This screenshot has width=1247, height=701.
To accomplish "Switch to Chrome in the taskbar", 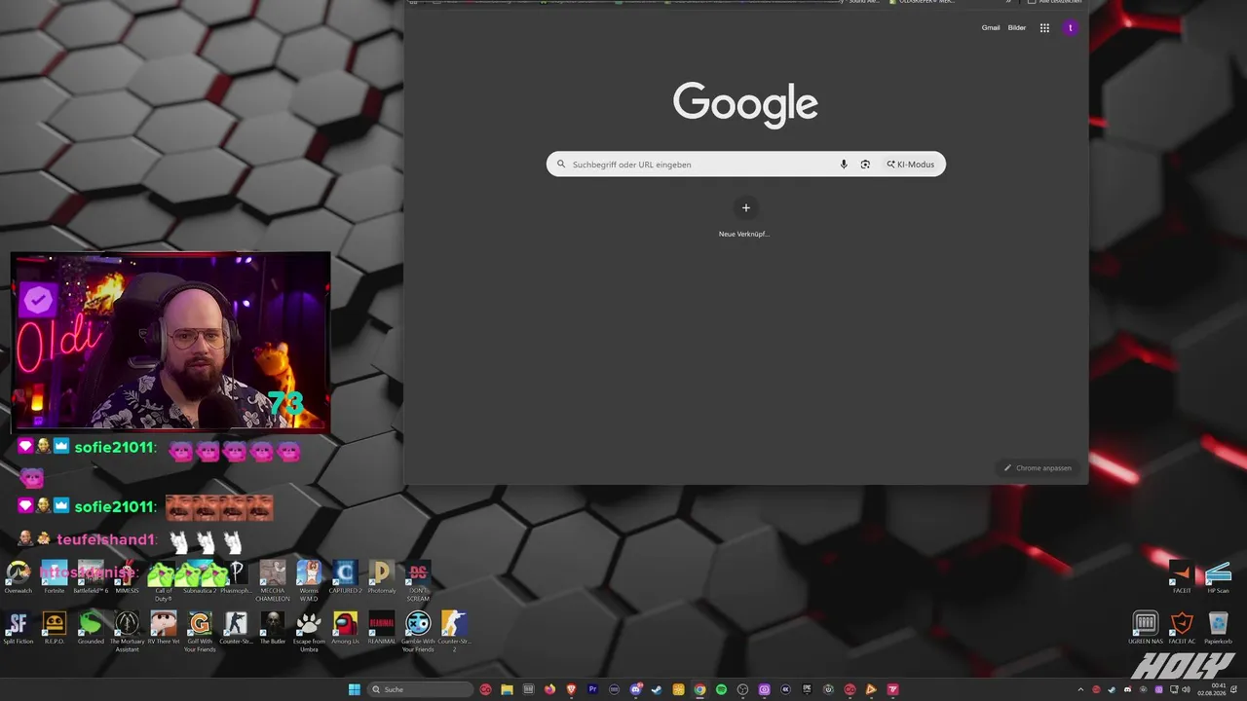I will click(x=699, y=690).
